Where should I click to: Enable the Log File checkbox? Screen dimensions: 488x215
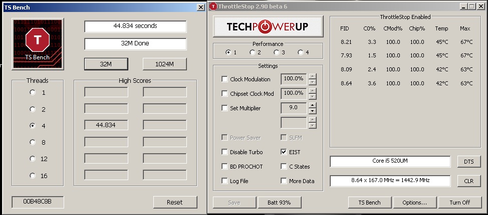point(224,181)
